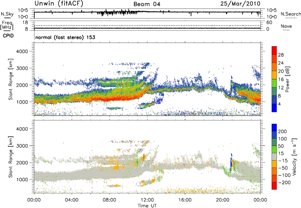
Task: Click the dotted Nave line in the frequency panel
Action: point(147,26)
